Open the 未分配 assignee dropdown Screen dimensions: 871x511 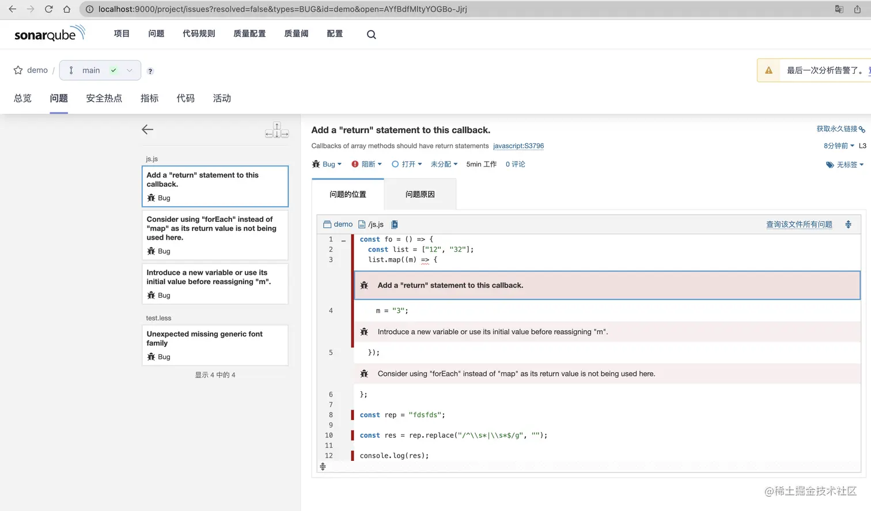[444, 164]
